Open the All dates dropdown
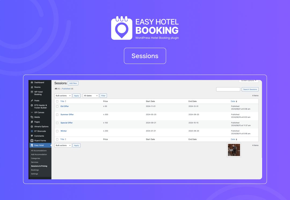 (91, 96)
